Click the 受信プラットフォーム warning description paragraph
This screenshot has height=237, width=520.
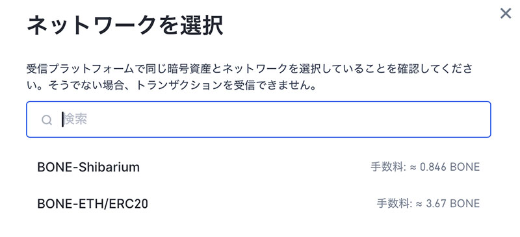(x=250, y=78)
